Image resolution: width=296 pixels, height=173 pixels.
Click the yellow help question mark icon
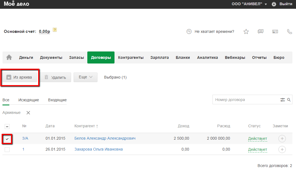[55, 30]
